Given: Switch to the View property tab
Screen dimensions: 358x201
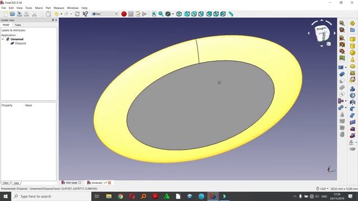Looking at the screenshot, I should tap(6, 183).
